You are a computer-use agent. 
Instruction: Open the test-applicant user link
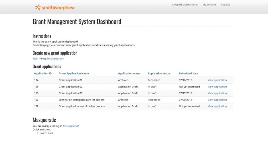click(71, 126)
